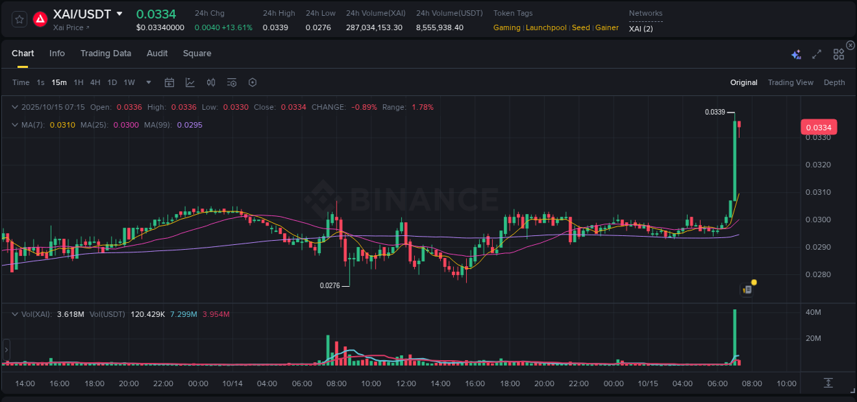Viewport: 857px width, 402px height.
Task: Switch to the Trading Data tab
Action: (x=106, y=53)
